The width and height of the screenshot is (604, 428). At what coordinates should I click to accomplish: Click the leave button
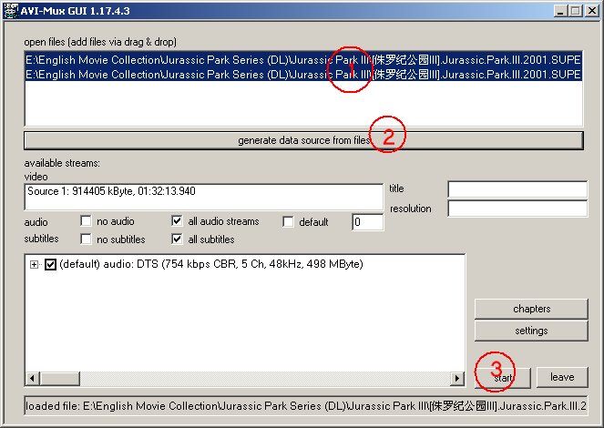pyautogui.click(x=562, y=377)
